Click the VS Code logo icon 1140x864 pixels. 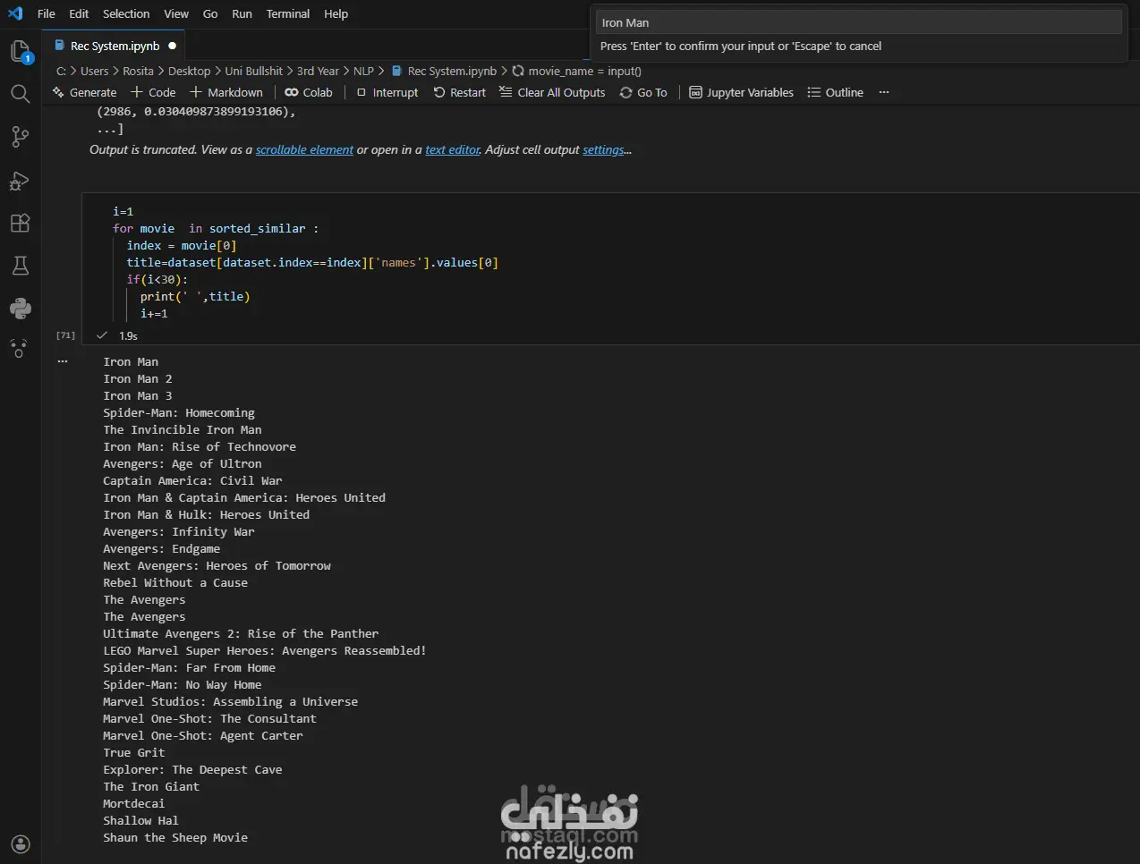point(15,13)
